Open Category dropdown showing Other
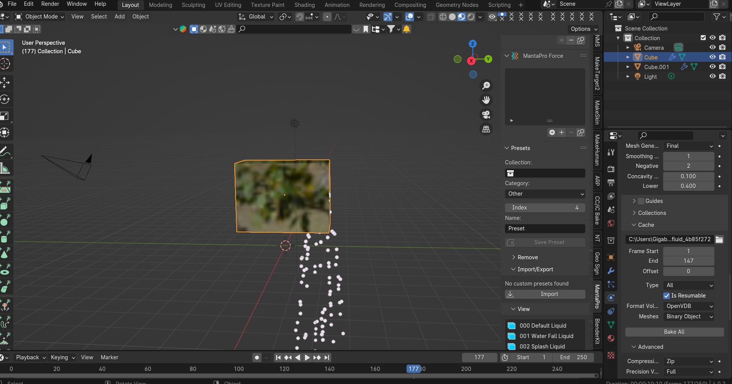The height and width of the screenshot is (384, 732). pyautogui.click(x=545, y=194)
